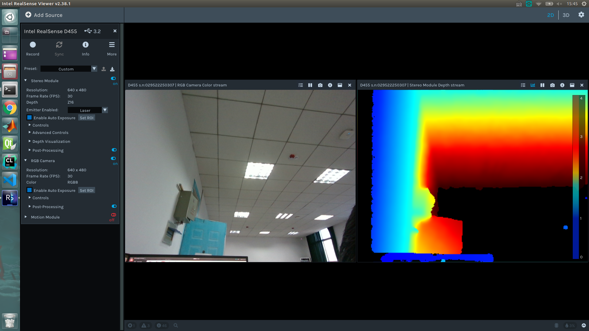Click the warnings count icon in status bar
The image size is (589, 331).
(x=146, y=325)
